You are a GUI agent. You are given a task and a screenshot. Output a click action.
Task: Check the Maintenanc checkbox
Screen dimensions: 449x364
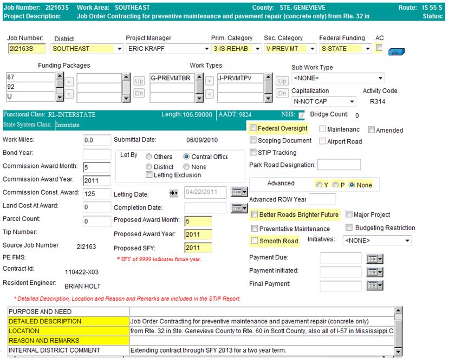point(322,128)
